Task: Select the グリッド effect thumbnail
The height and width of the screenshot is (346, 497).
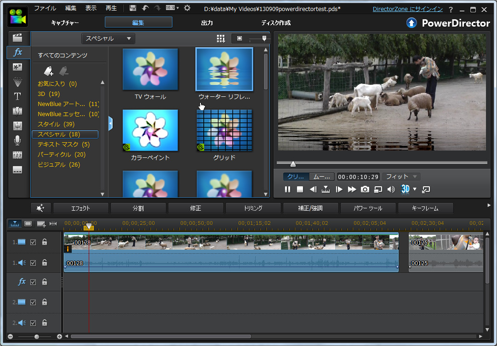Action: [224, 131]
